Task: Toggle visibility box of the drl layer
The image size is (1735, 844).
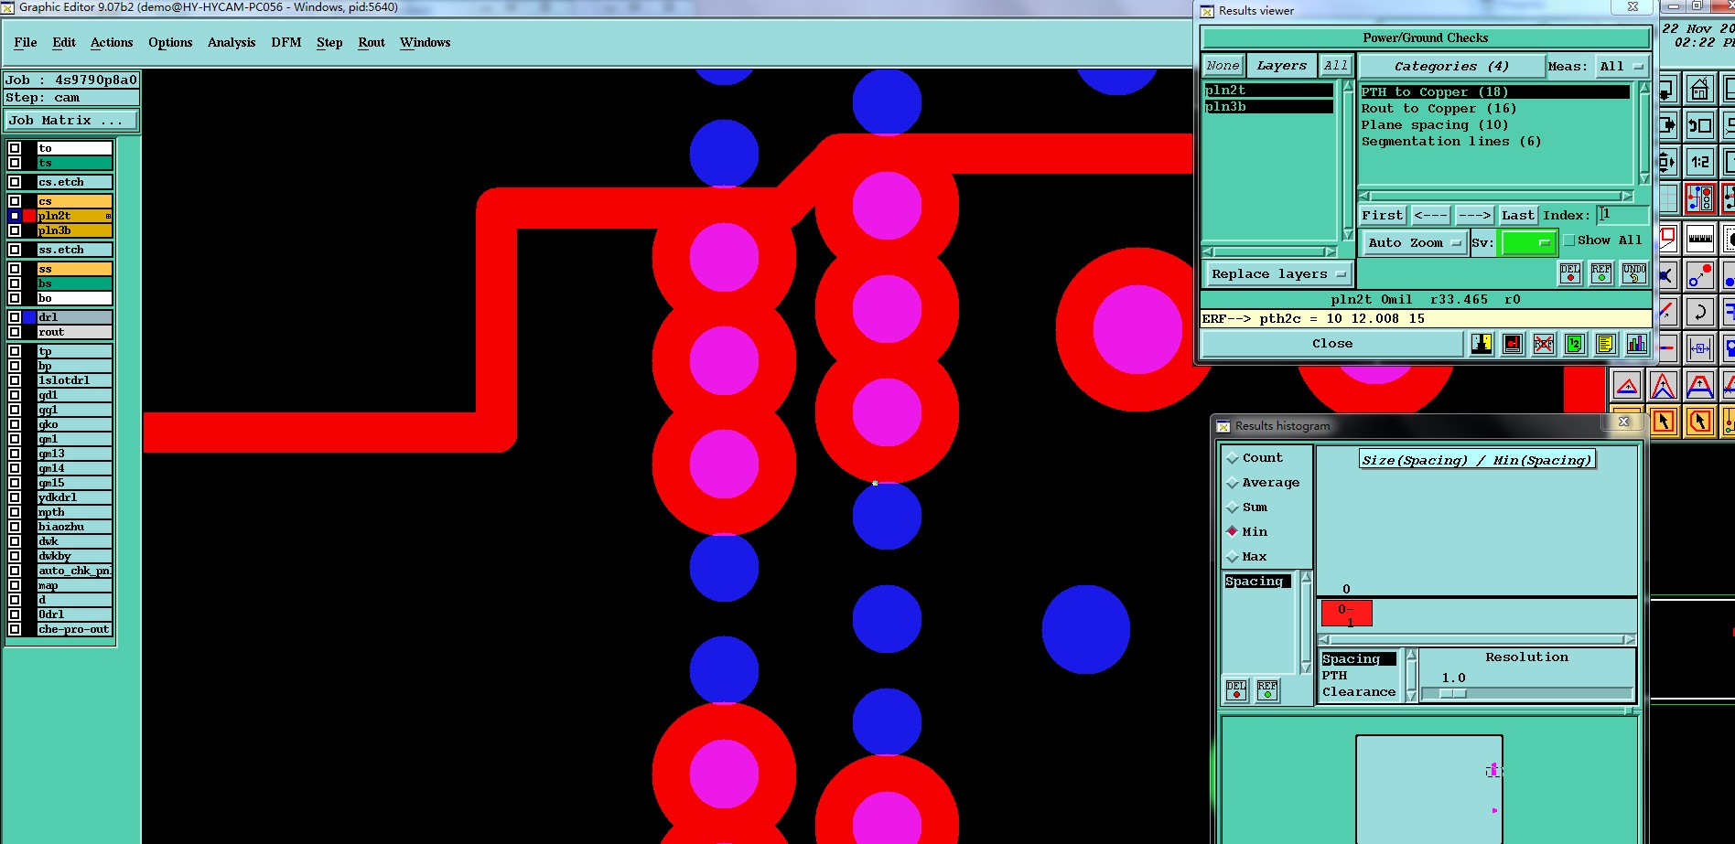Action: pos(15,317)
